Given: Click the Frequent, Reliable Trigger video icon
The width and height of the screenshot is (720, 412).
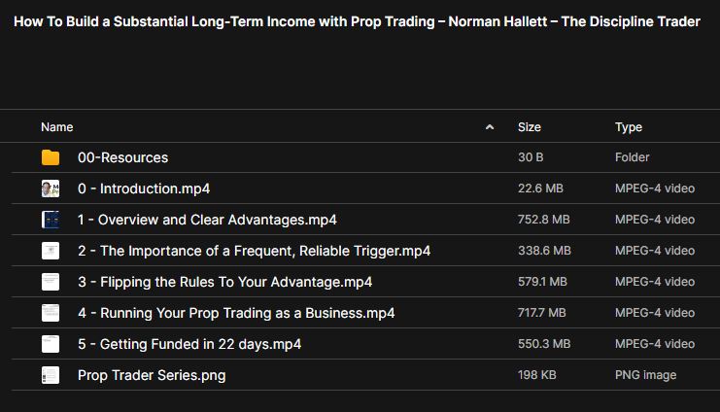Looking at the screenshot, I should (x=51, y=251).
